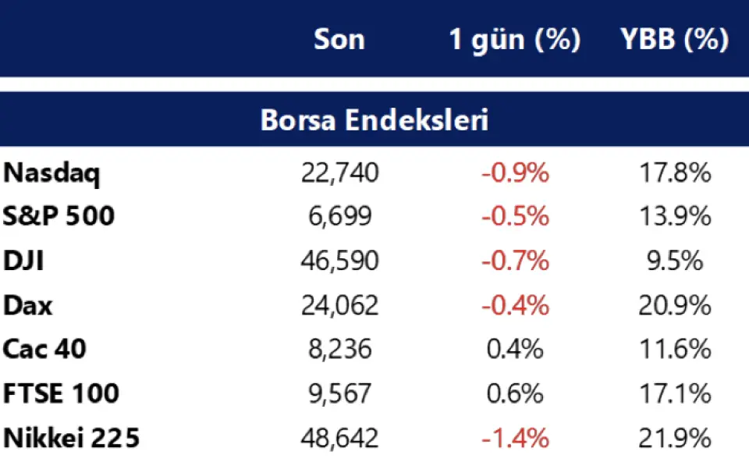749x459 pixels.
Task: Click the Borsa Endeksleri section title
Action: pos(374,122)
